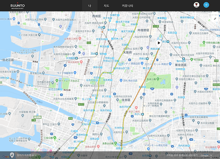The height and width of the screenshot is (159, 220).
Task: Click the 長居 station icon
Action: click(x=145, y=87)
